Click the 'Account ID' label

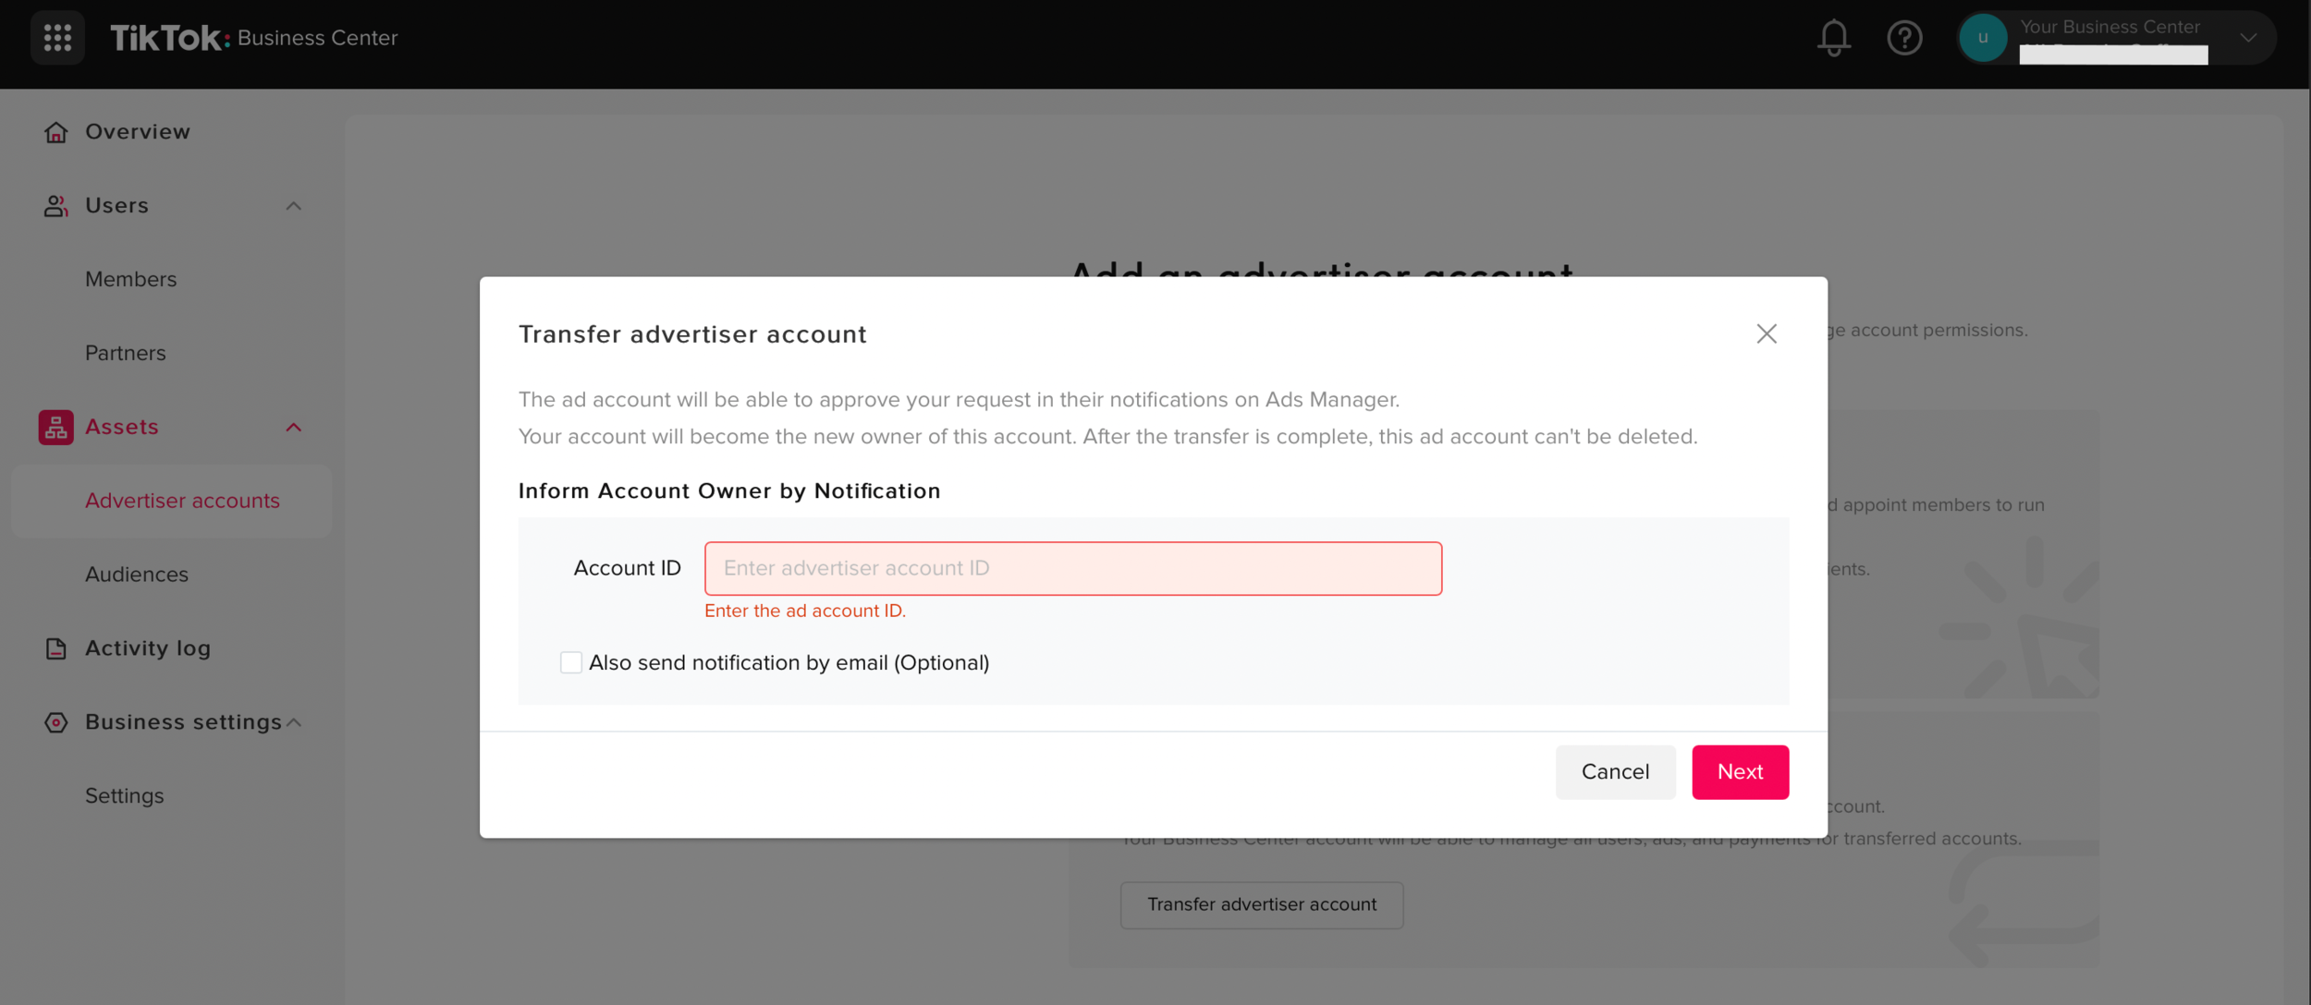(627, 568)
